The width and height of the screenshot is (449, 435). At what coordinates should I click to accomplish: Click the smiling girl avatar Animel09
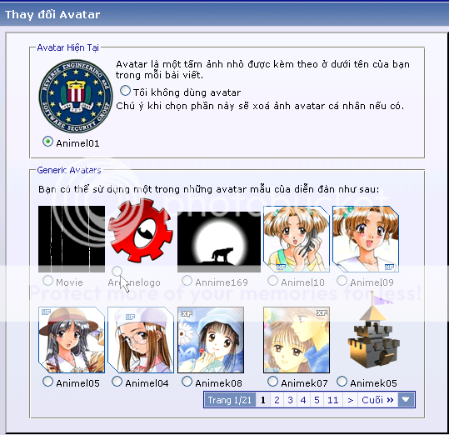(366, 239)
